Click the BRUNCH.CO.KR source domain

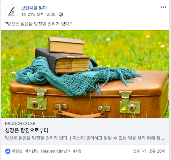tap(20, 124)
